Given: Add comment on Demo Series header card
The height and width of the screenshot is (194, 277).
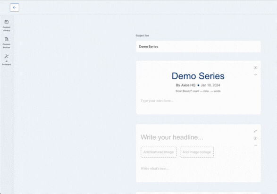Looking at the screenshot, I should click(x=255, y=67).
